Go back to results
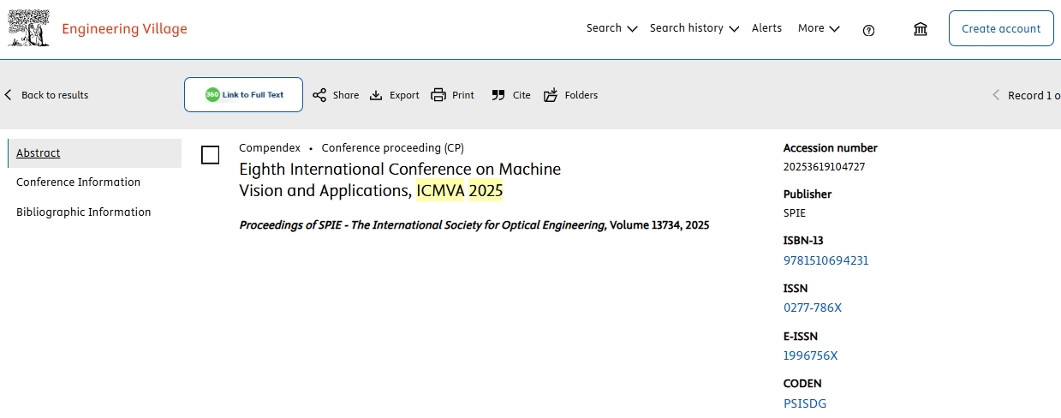Image resolution: width=1061 pixels, height=418 pixels. tap(47, 95)
